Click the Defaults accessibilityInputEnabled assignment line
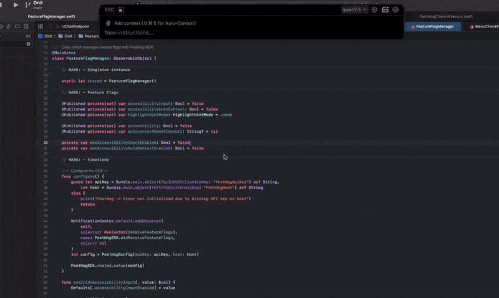The height and width of the screenshot is (298, 499). point(123,288)
